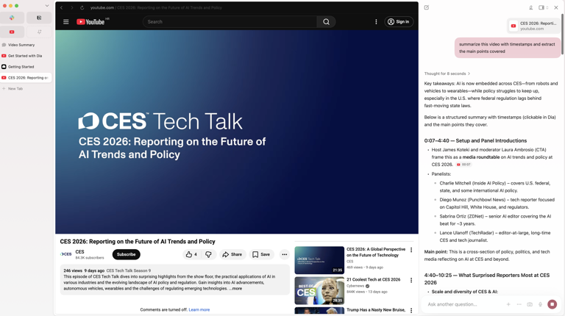
Task: Start a new chat with compose icon
Action: (427, 7)
